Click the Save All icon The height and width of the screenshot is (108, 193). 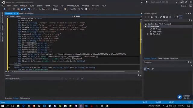click(x=25, y=9)
